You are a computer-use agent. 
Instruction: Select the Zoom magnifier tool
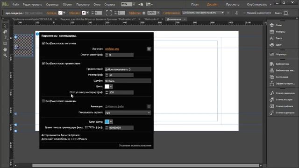pos(5,56)
